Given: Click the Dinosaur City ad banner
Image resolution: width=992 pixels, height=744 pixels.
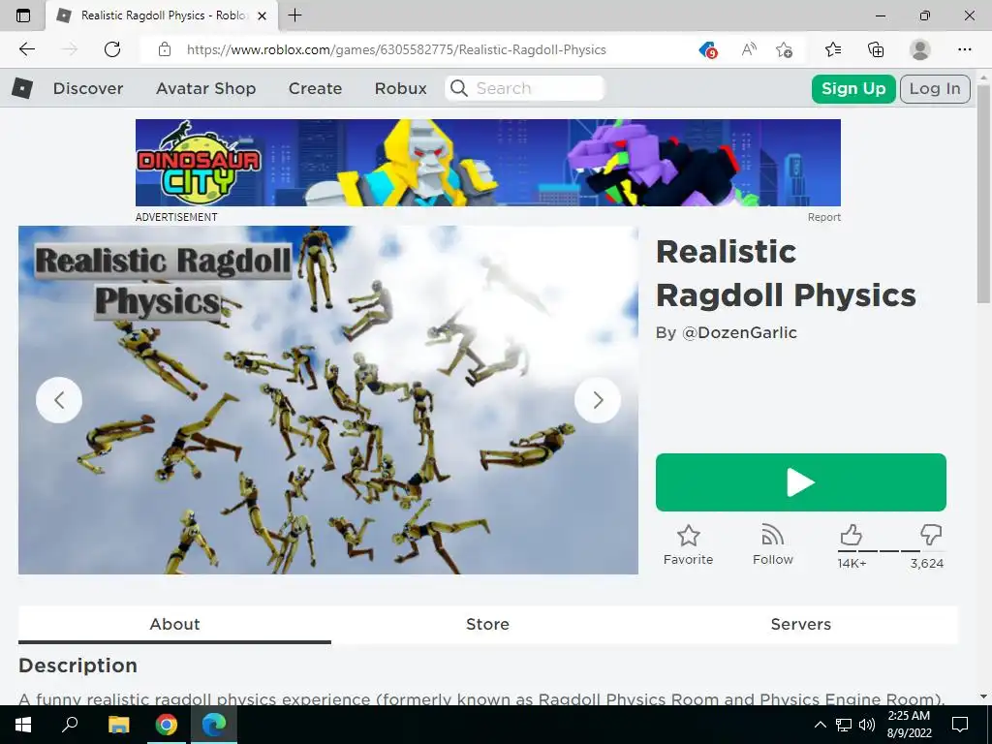Looking at the screenshot, I should (488, 163).
